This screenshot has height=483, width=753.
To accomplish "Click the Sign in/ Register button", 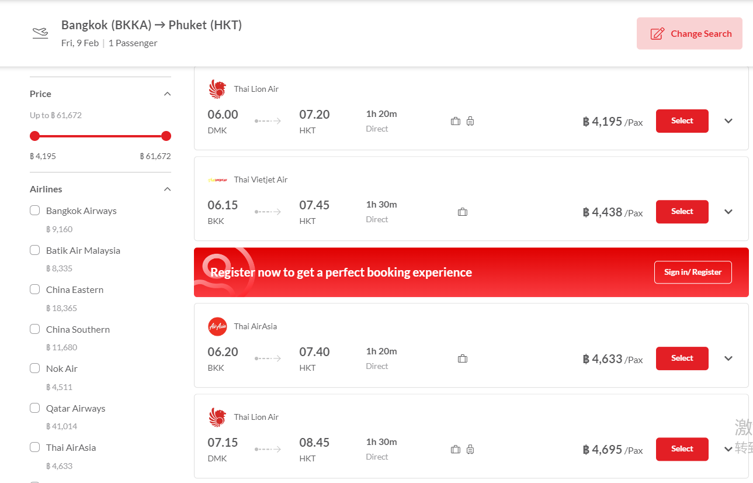I will (x=693, y=272).
